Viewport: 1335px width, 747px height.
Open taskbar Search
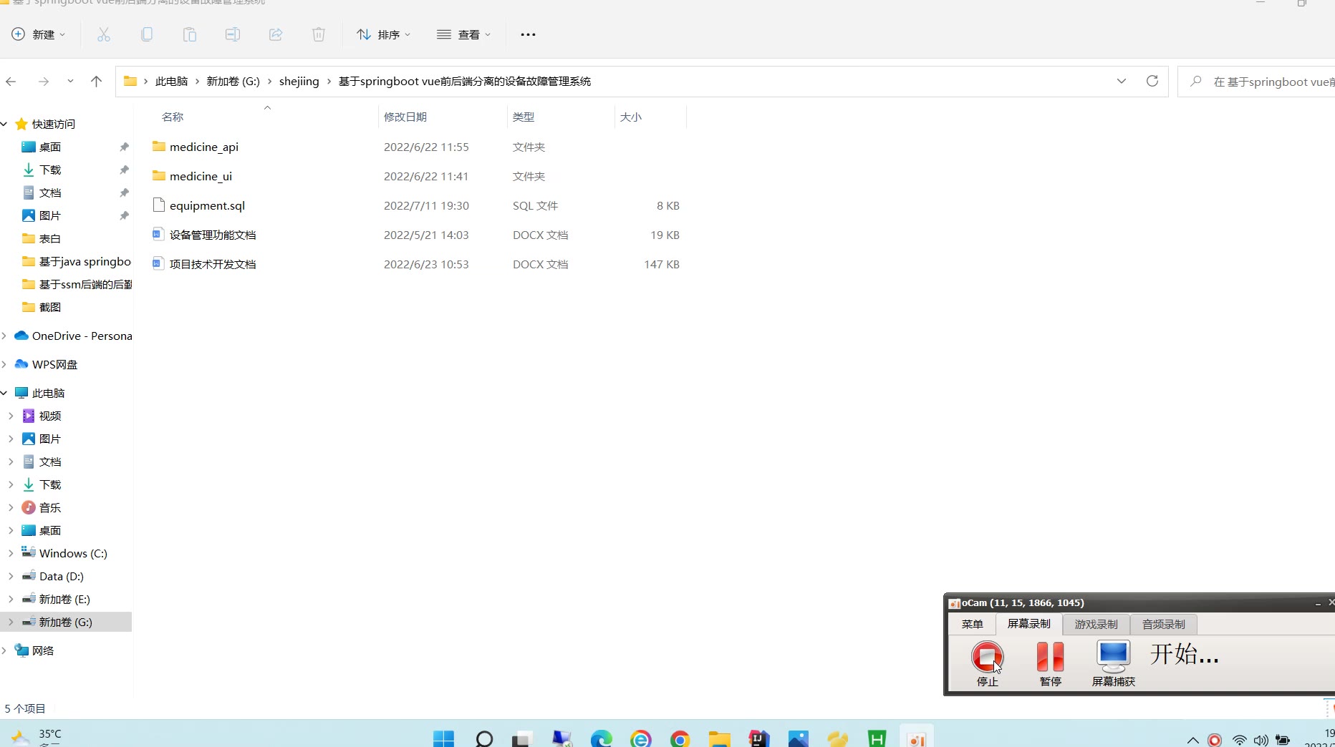coord(484,738)
